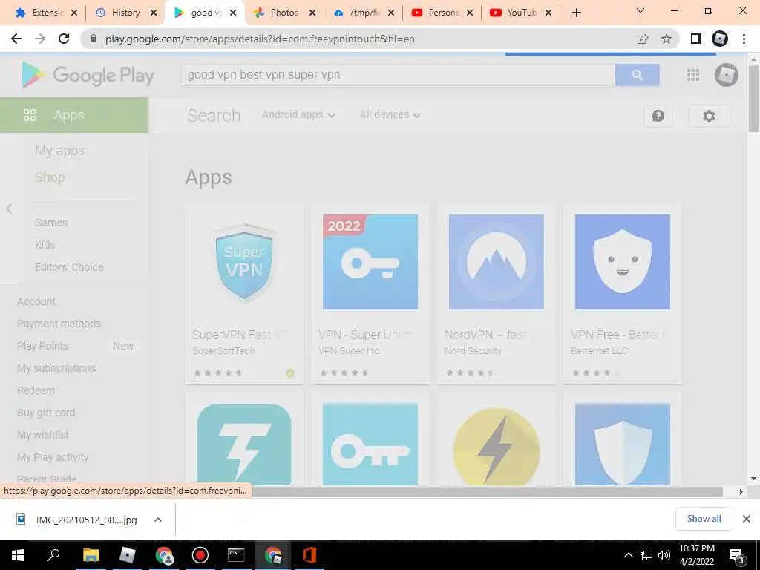Collapse the sidebar with the left chevron
This screenshot has height=570, width=760.
pos(9,209)
